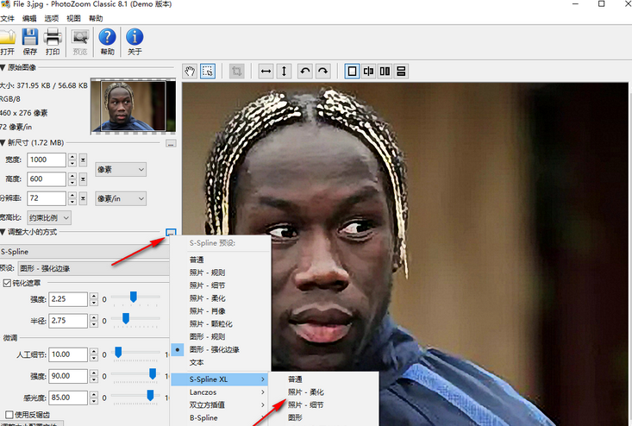Select the 图形 - 强化边缘 preset option
632x426 pixels.
pyautogui.click(x=214, y=349)
